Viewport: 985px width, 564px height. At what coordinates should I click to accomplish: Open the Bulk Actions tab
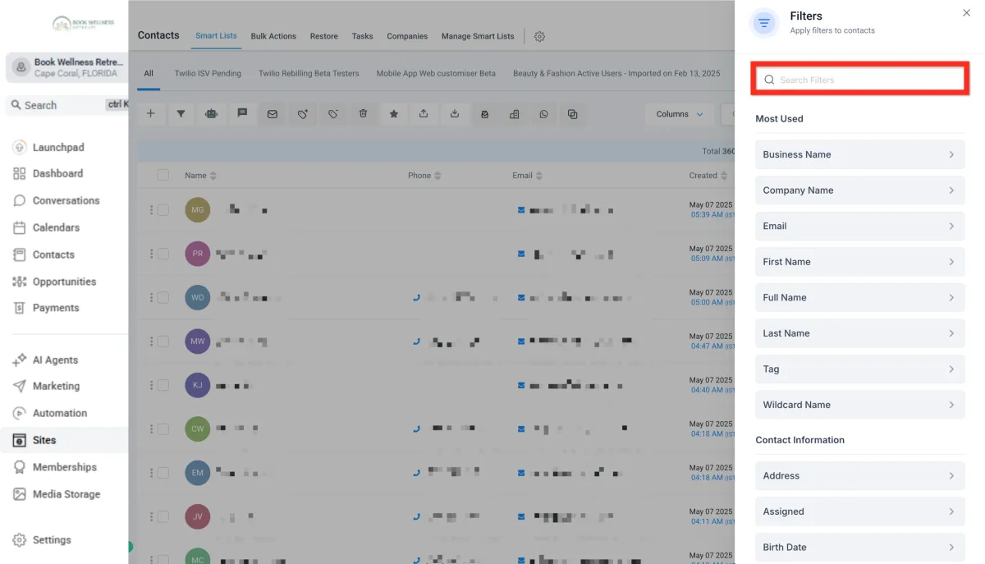[273, 36]
